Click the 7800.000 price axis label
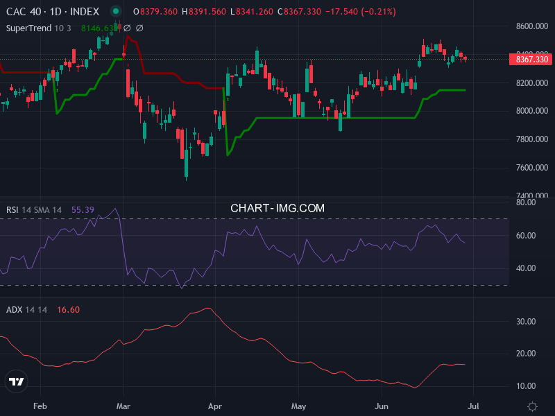This screenshot has width=555, height=416. click(532, 139)
